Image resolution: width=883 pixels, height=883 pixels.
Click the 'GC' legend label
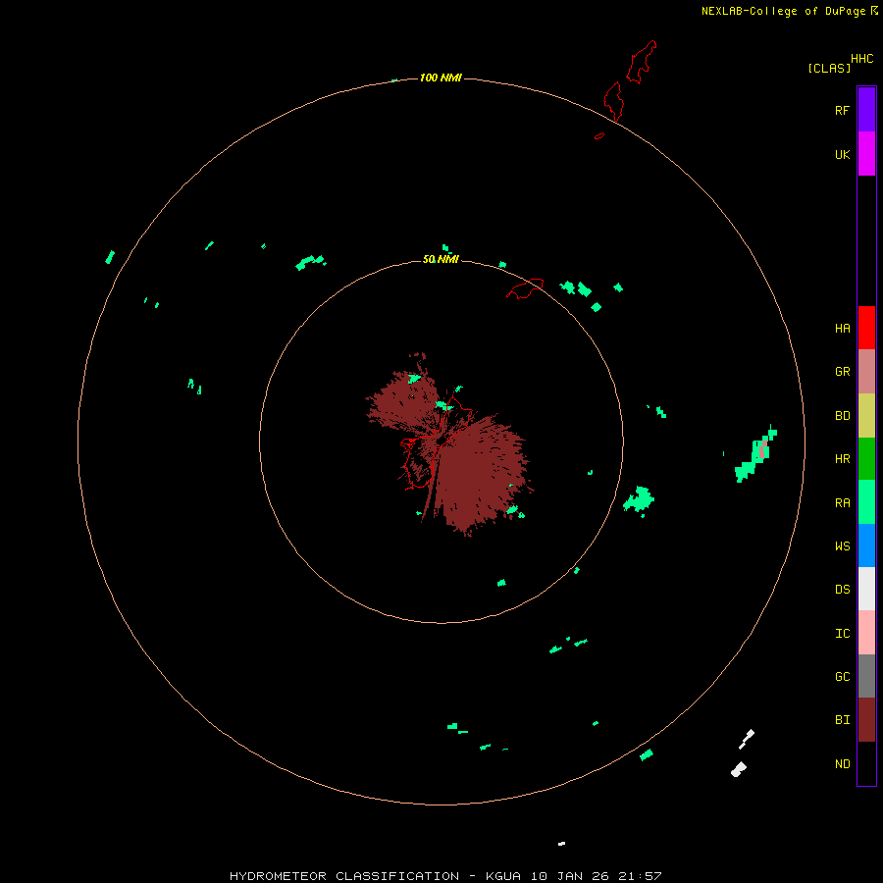(843, 677)
